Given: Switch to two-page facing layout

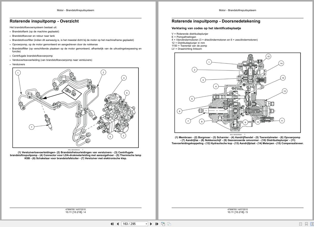Looking at the screenshot, I should [312, 224].
